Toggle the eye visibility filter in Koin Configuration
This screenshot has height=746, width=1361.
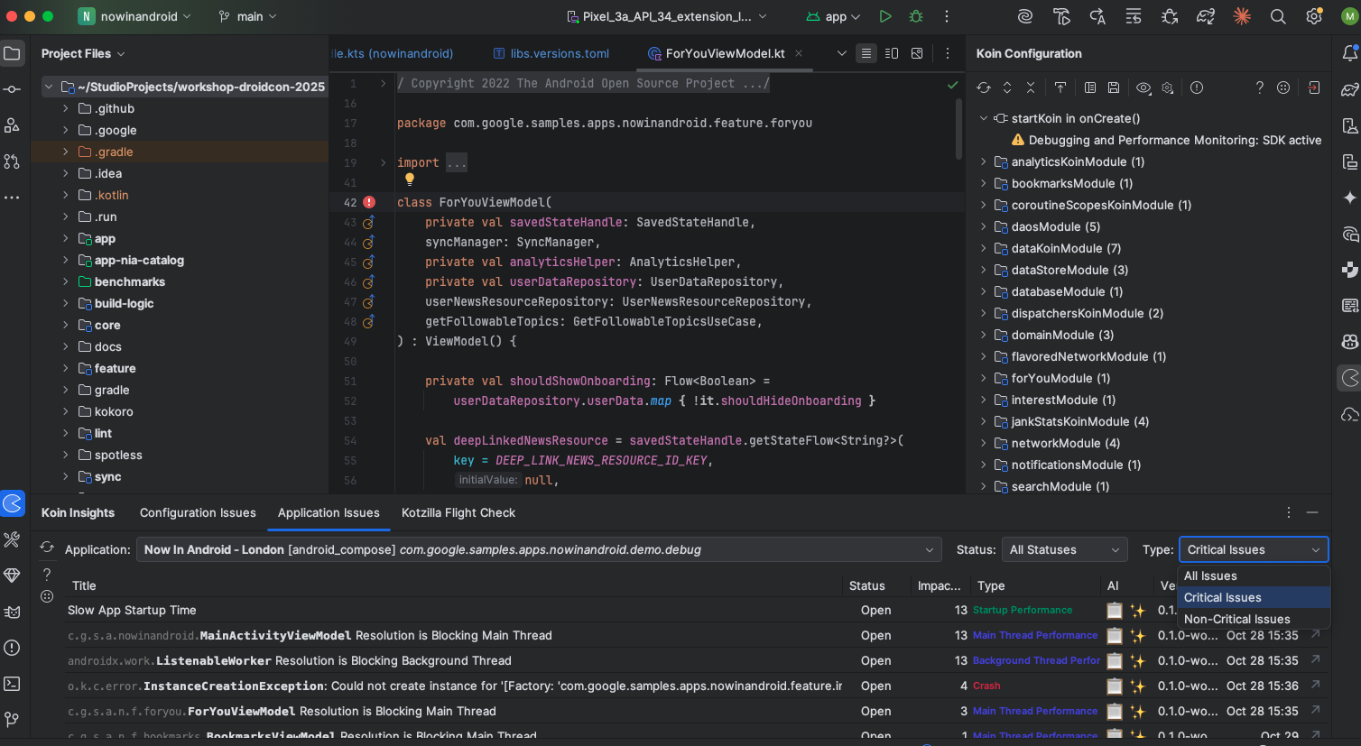(1143, 87)
